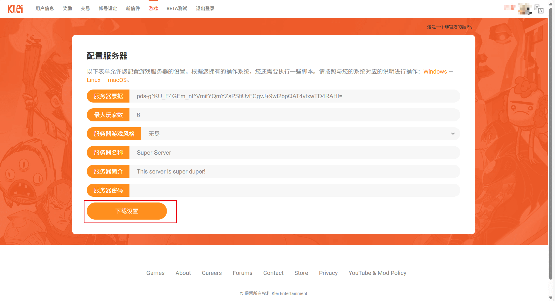
Task: Open the 交易 menu item
Action: click(x=85, y=9)
